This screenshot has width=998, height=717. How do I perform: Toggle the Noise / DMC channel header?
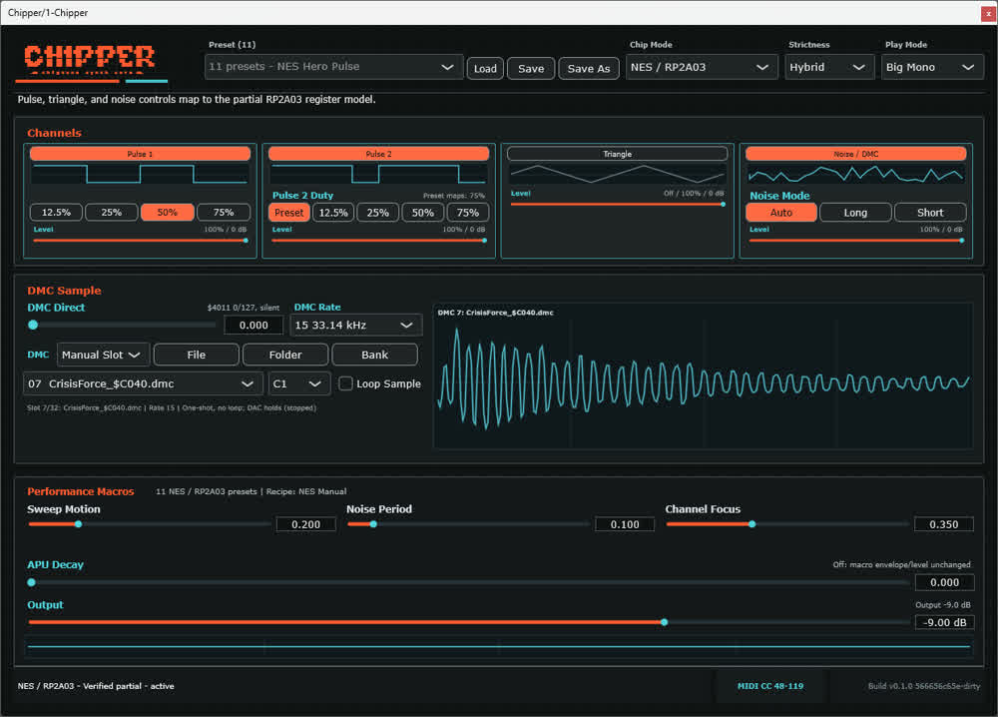[x=856, y=154]
